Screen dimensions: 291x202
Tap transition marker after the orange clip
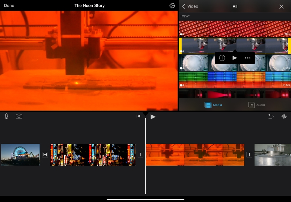[249, 155]
